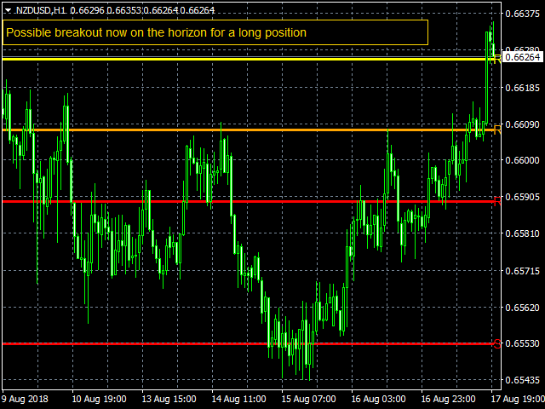Click the current price tag 0.66264

click(x=522, y=57)
